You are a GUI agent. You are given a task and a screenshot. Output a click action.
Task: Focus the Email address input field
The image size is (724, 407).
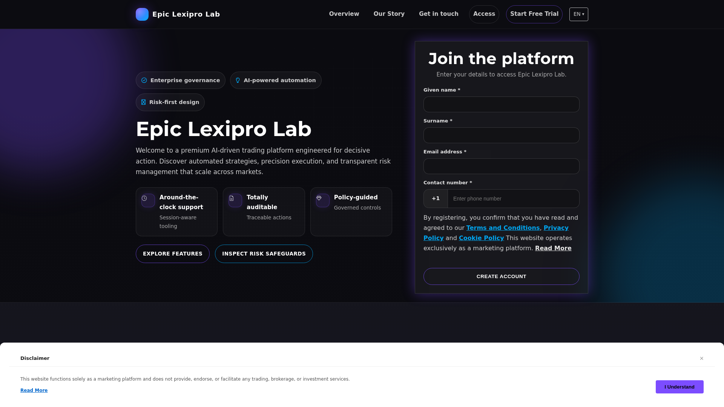click(x=502, y=166)
